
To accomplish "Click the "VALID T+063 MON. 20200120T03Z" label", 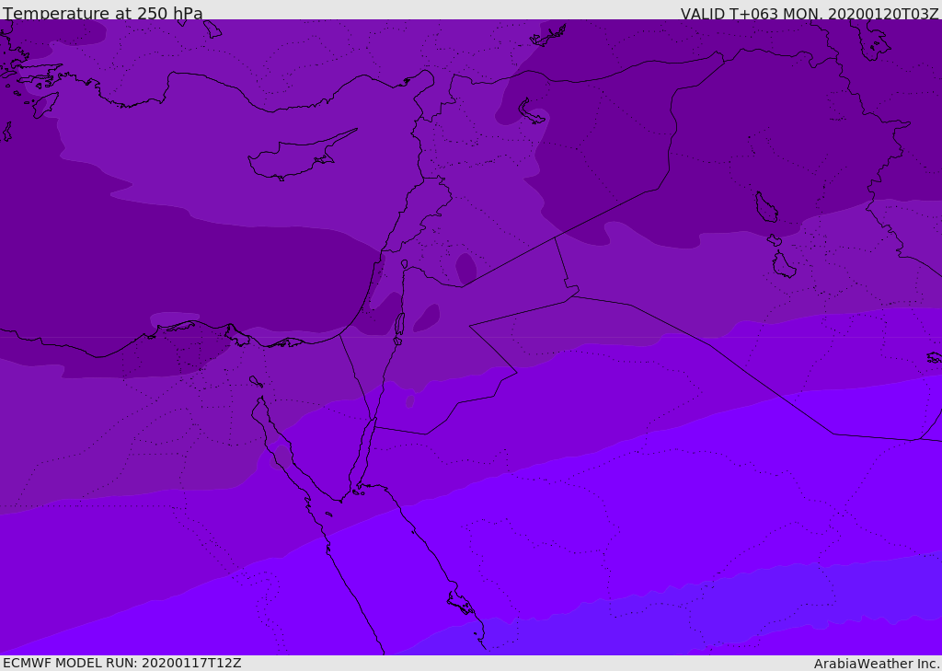I will coord(810,14).
